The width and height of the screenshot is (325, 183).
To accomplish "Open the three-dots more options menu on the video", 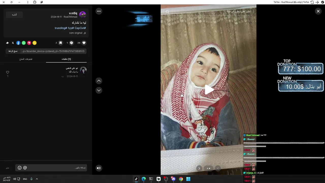I will click(99, 11).
